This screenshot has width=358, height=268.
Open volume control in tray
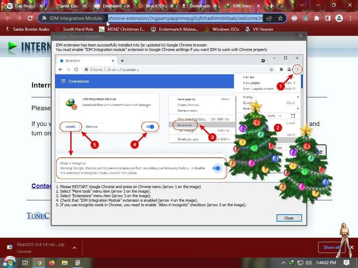[x=308, y=263]
